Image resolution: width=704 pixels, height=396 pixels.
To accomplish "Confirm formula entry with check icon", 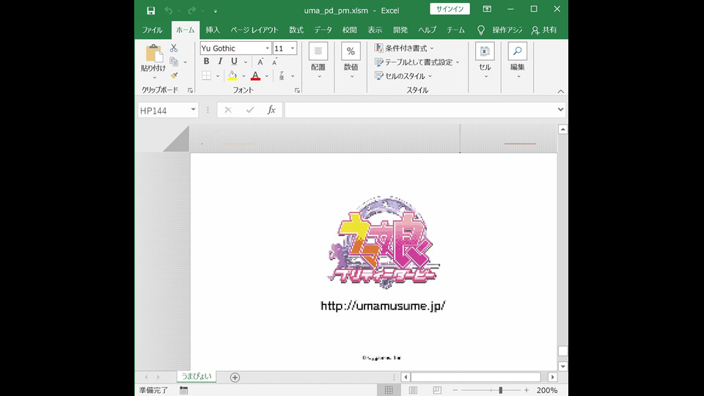I will tap(249, 110).
